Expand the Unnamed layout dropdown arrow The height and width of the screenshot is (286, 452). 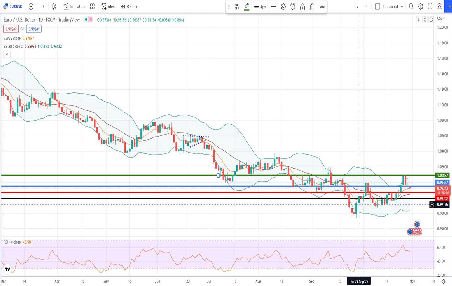pyautogui.click(x=402, y=6)
